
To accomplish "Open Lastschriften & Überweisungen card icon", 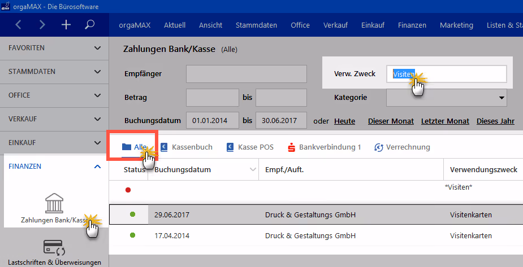I will pyautogui.click(x=54, y=248).
